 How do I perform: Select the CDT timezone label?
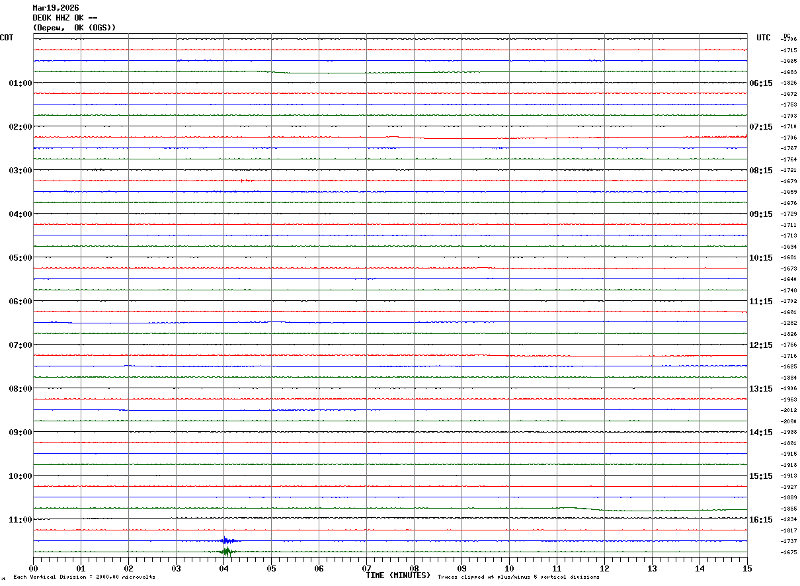pos(7,38)
